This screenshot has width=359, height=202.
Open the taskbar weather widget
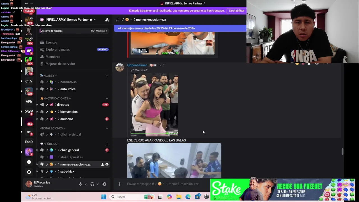[x=39, y=197]
